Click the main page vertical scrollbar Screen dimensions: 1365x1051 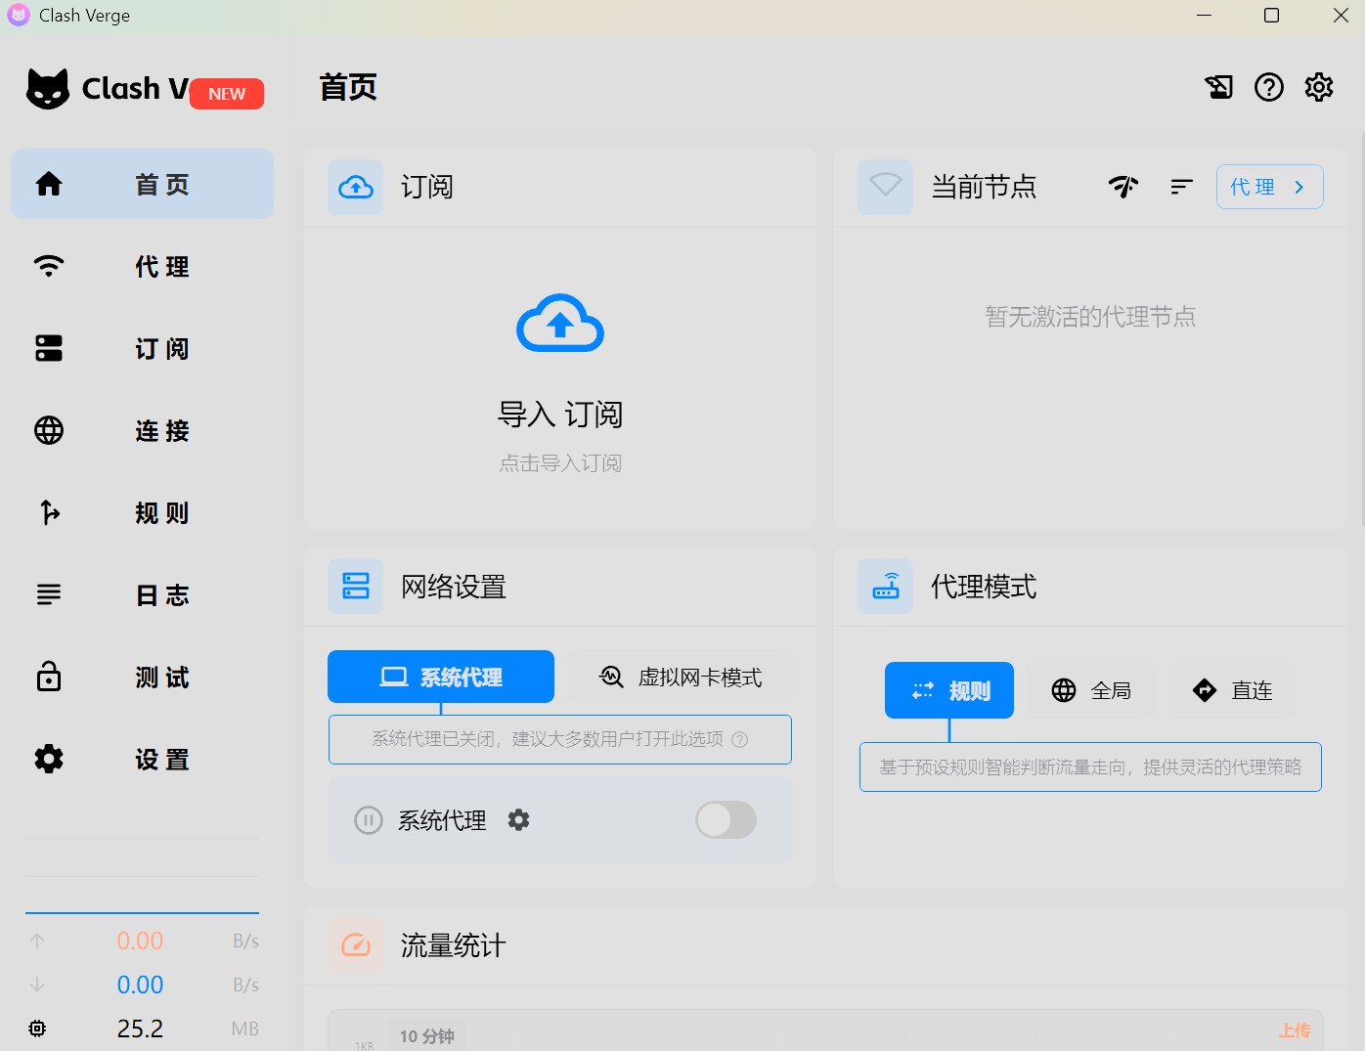(1361, 330)
